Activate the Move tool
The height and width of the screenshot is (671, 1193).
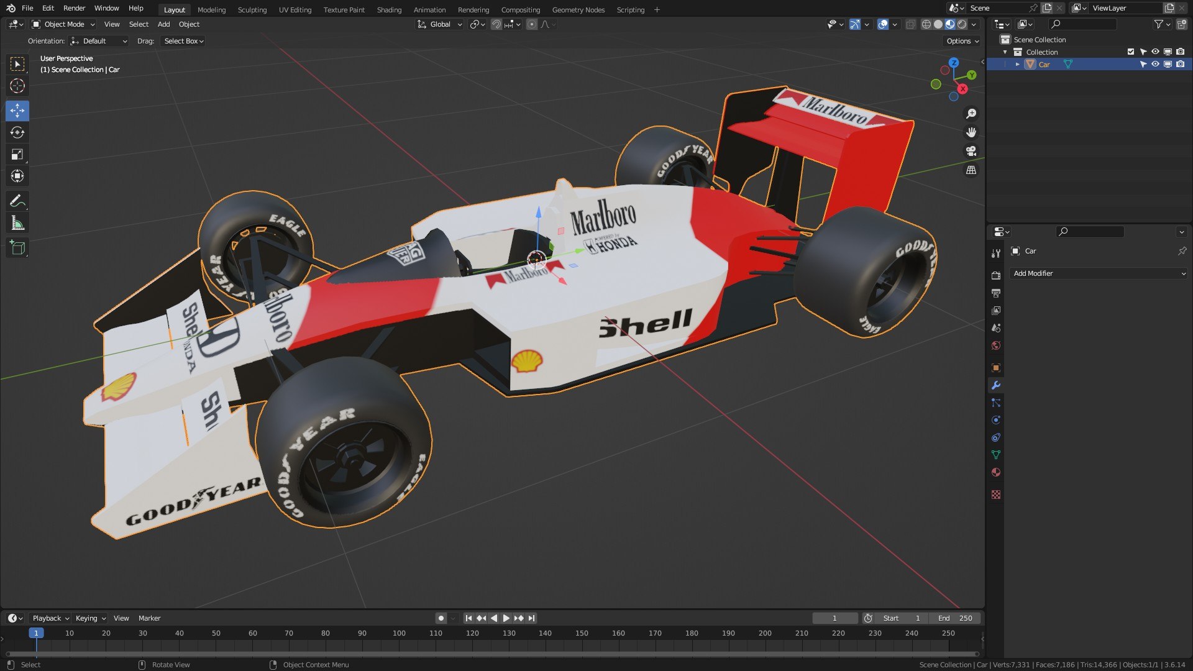coord(17,111)
